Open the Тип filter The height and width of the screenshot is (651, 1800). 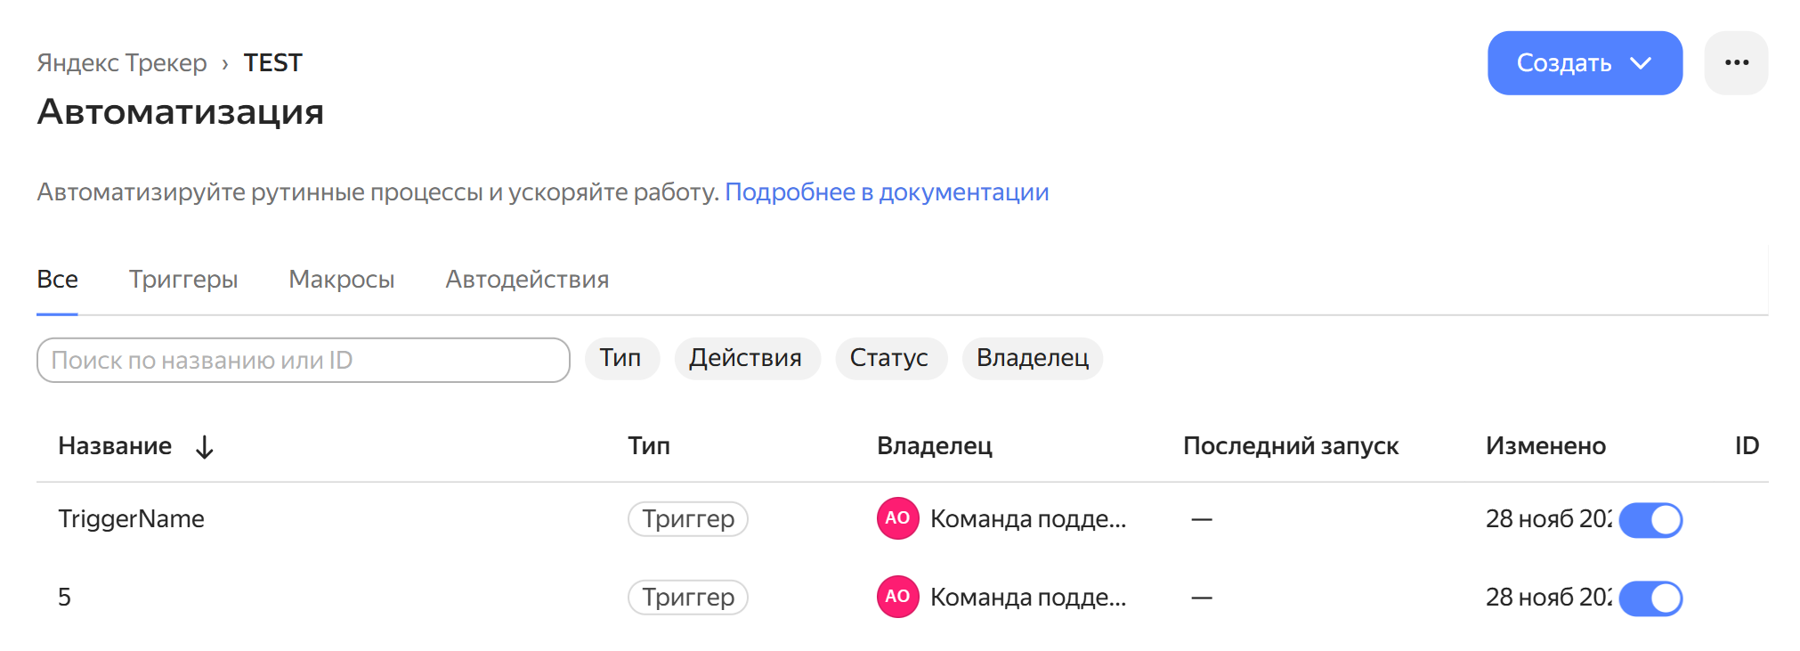[x=621, y=358]
